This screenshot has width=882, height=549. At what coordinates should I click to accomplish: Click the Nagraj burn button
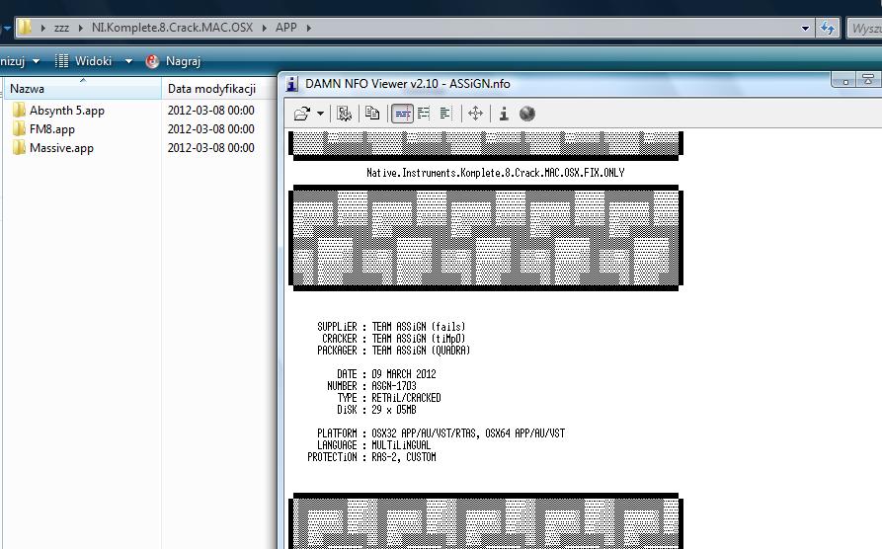click(x=173, y=61)
